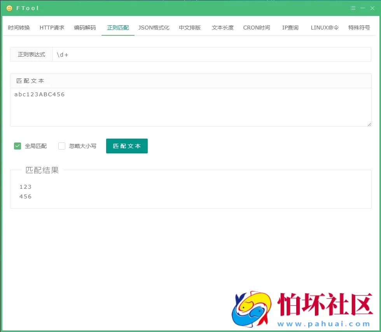Click the FTool smiley face app icon

point(9,8)
